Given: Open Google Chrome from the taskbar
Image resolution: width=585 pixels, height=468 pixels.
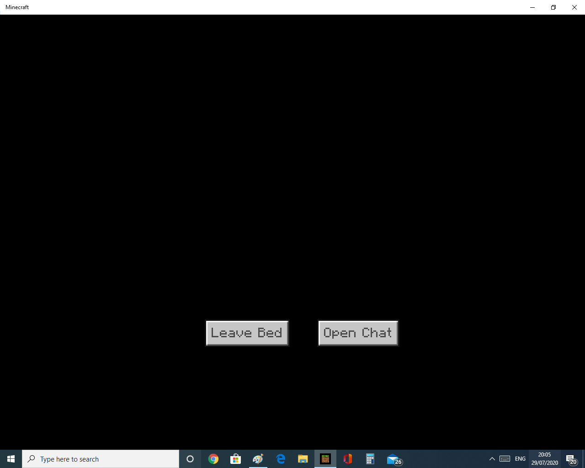Looking at the screenshot, I should [213, 459].
